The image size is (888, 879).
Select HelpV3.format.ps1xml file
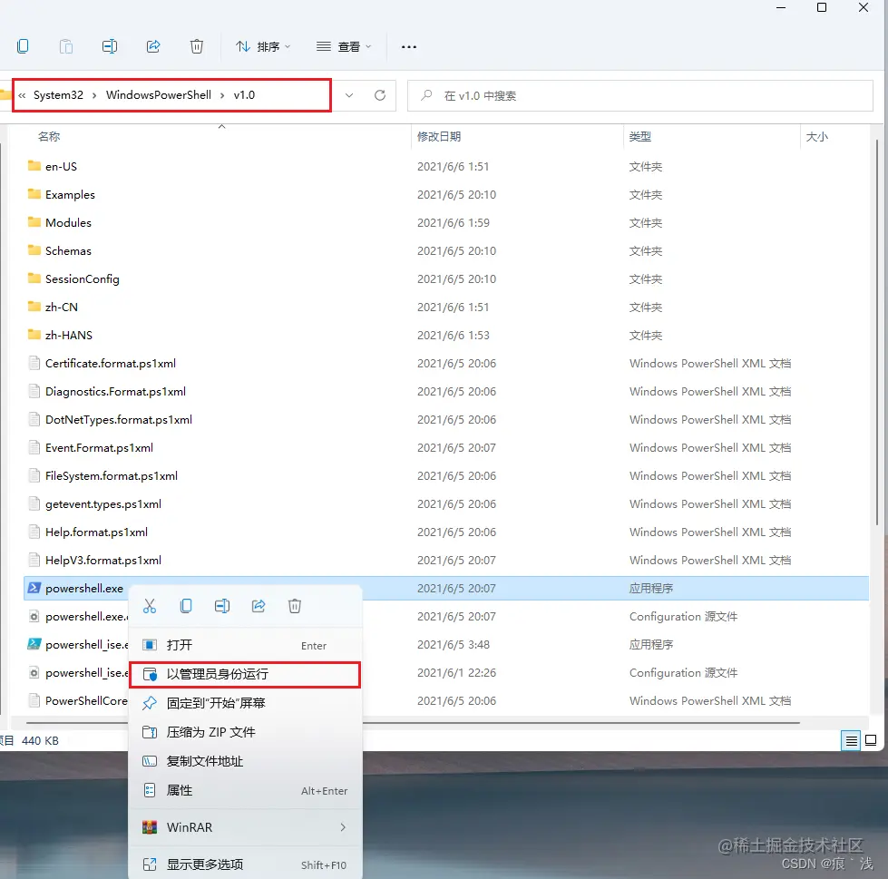[x=103, y=560]
